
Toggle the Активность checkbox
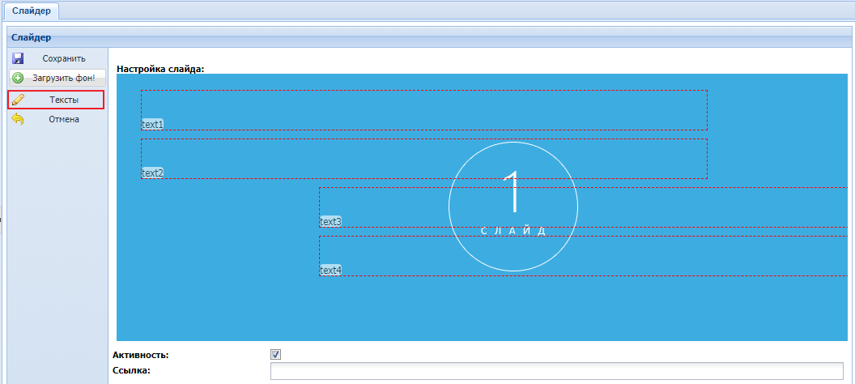click(x=275, y=355)
